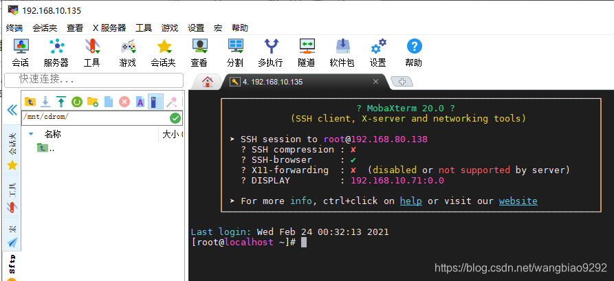Screen dimensions: 614x281
Task: Open the 设置 menu in menu bar
Action: [x=196, y=27]
